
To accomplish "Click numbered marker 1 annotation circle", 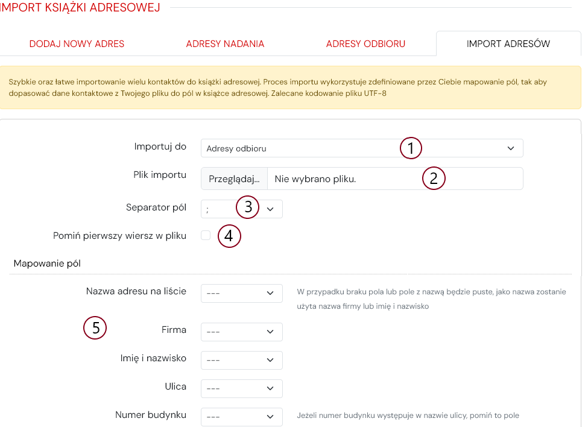I will tap(411, 148).
